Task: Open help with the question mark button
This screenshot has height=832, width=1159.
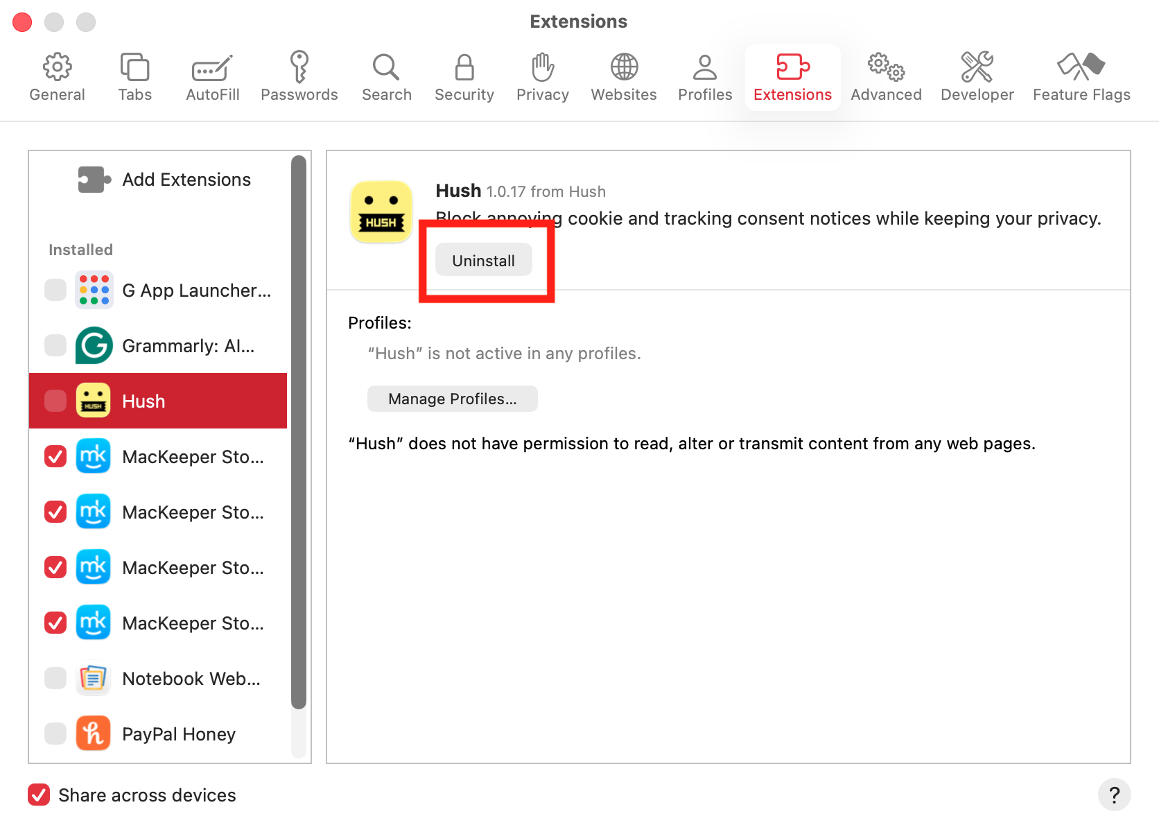Action: pos(1114,795)
